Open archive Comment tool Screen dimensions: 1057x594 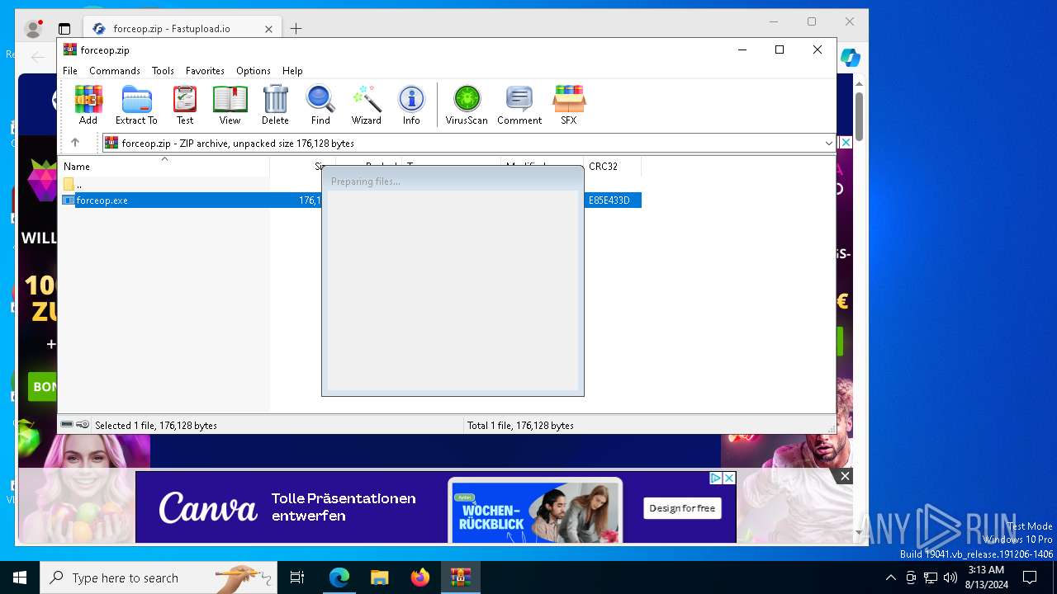point(519,105)
